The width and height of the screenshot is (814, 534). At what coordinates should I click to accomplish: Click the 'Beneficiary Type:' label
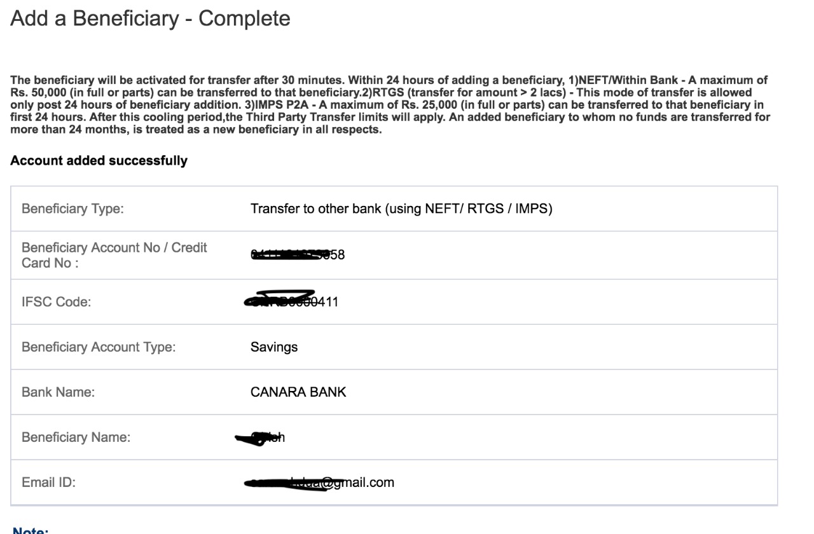pos(72,209)
